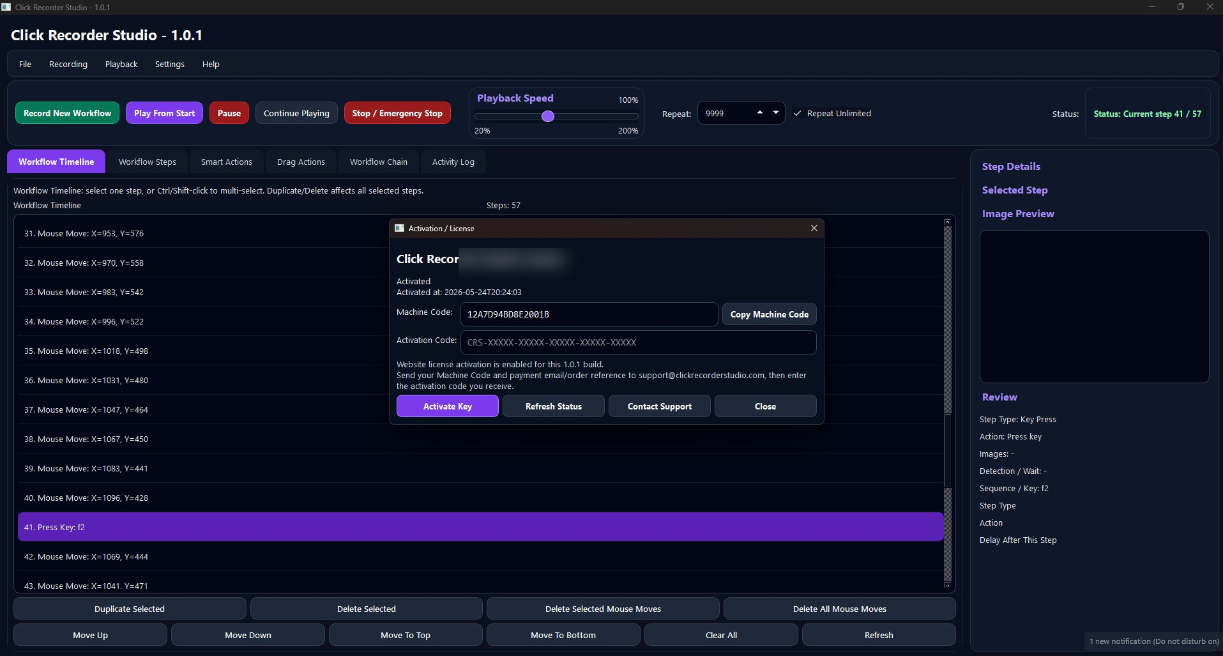The image size is (1223, 656).
Task: Click the Activation Code input field
Action: (x=638, y=342)
